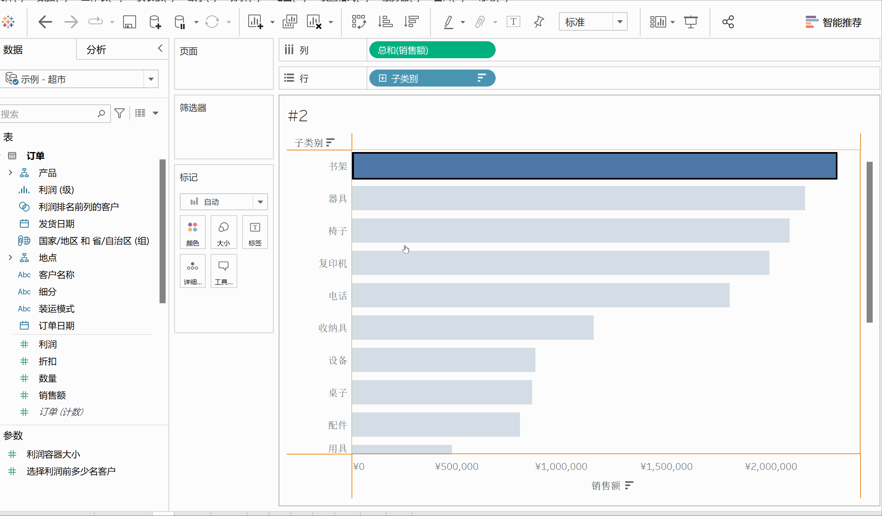
Task: Click the share workbook icon
Action: (728, 22)
